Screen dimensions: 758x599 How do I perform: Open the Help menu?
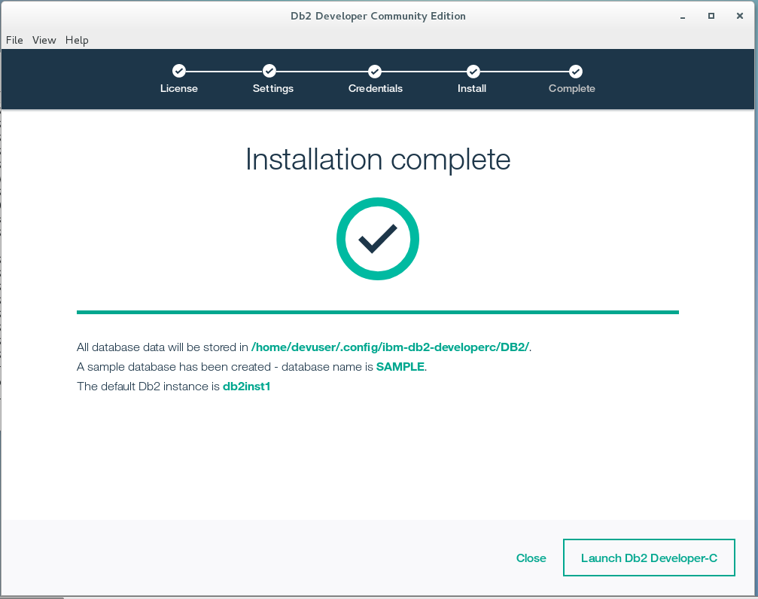click(77, 40)
